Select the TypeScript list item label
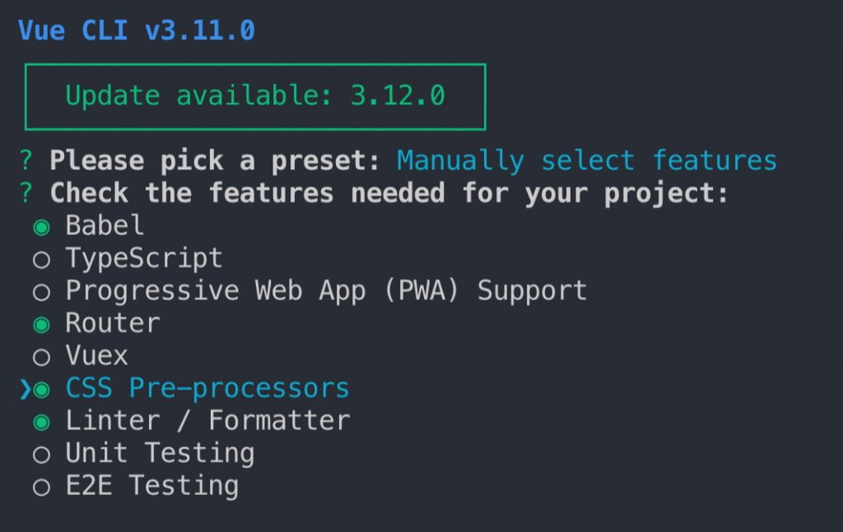Viewport: 843px width, 532px height. pos(144,258)
